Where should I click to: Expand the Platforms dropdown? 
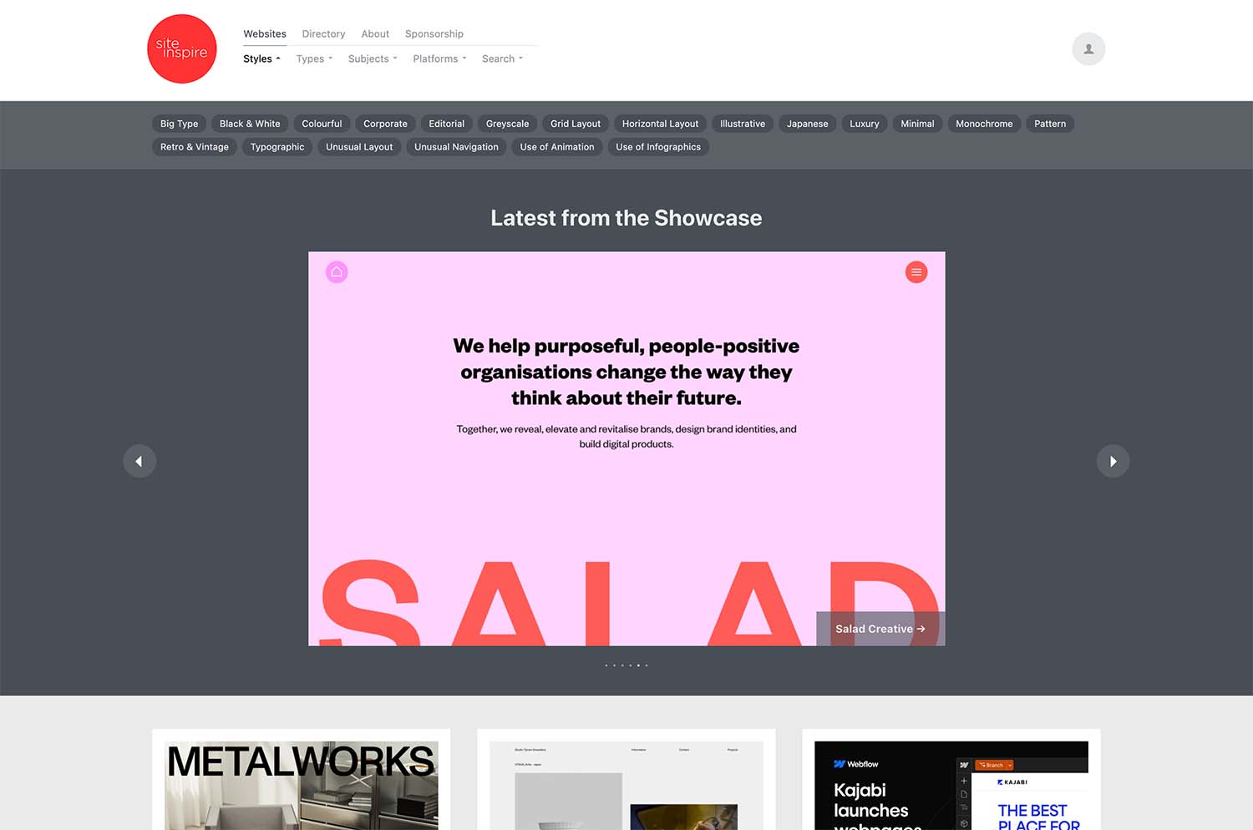(x=439, y=58)
